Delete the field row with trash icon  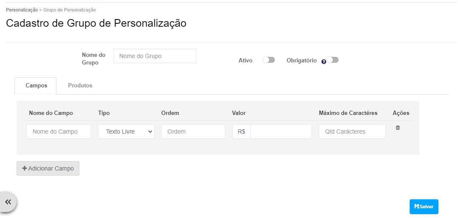(398, 128)
